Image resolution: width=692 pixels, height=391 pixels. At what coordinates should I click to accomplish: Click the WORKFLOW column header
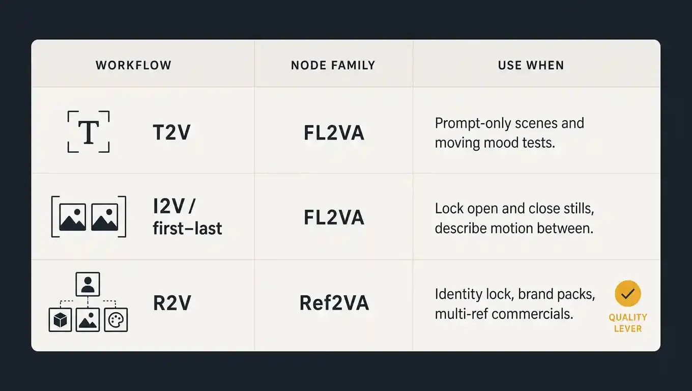(x=133, y=65)
